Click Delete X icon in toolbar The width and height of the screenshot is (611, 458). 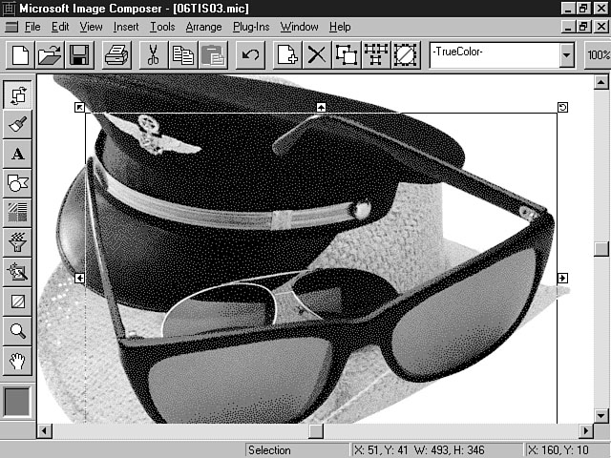(x=316, y=54)
